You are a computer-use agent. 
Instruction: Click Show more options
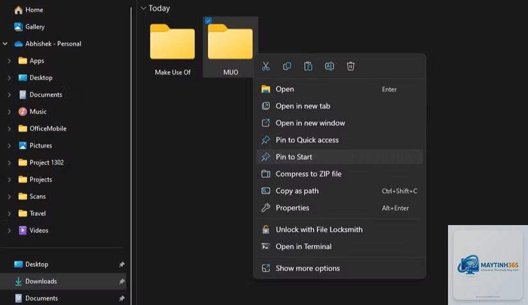(339, 268)
